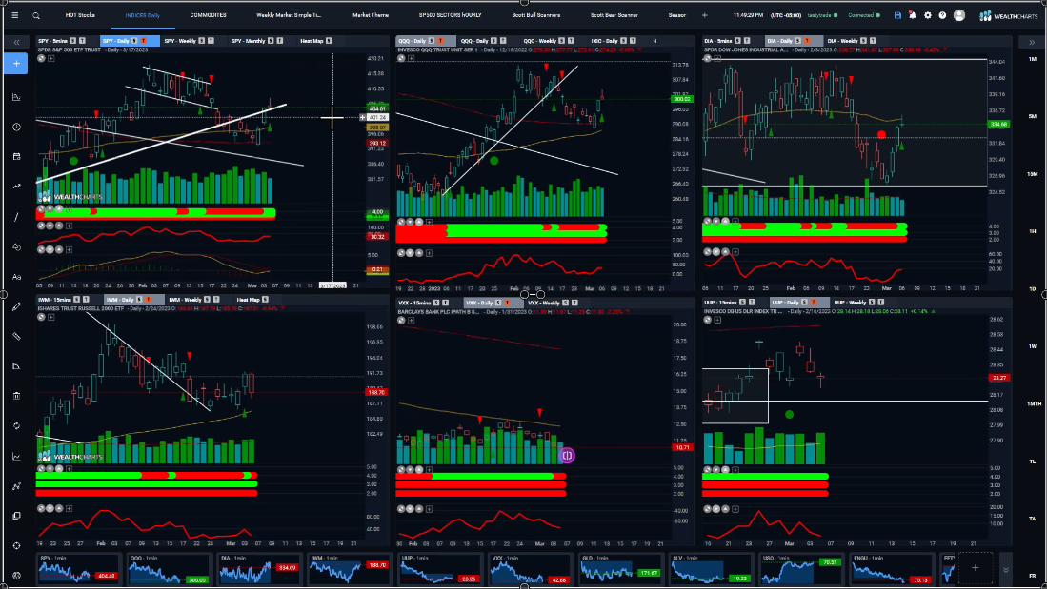Click the purple round marker on VXX chart
This screenshot has height=589, width=1047.
(567, 456)
